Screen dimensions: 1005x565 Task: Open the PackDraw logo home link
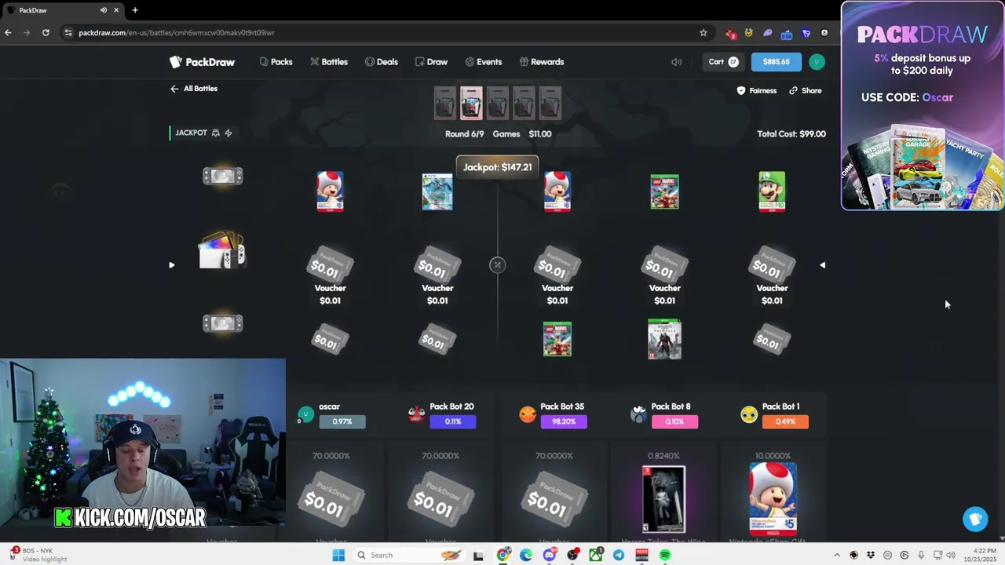[x=202, y=62]
